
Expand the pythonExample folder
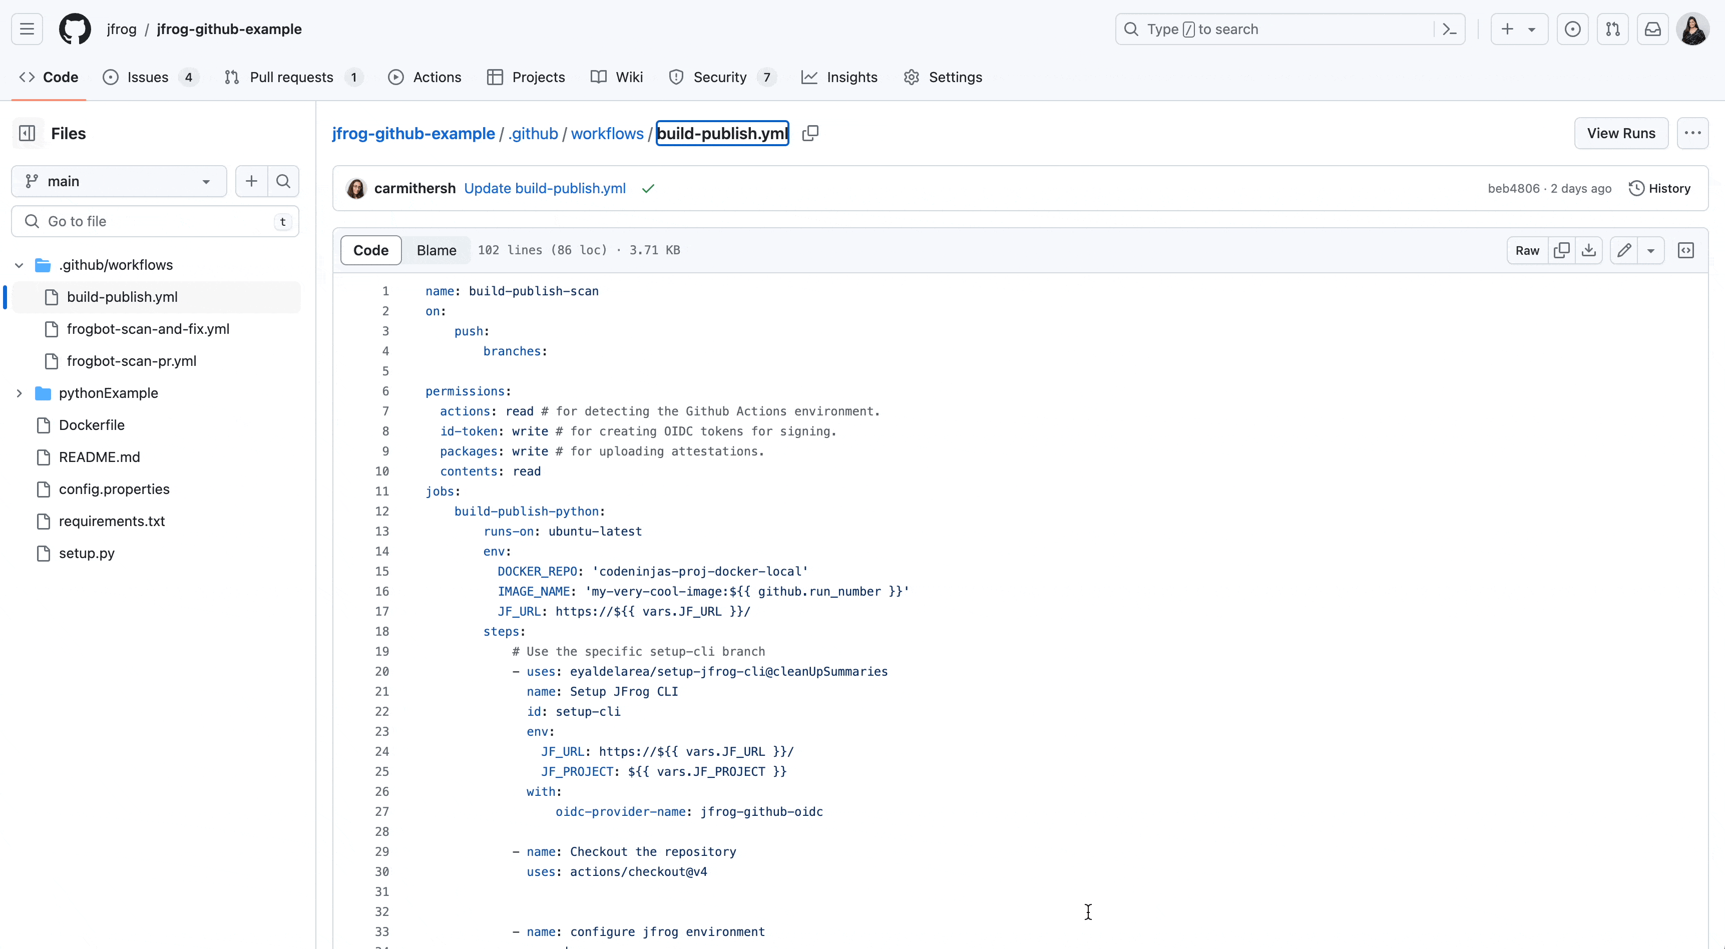(x=19, y=393)
